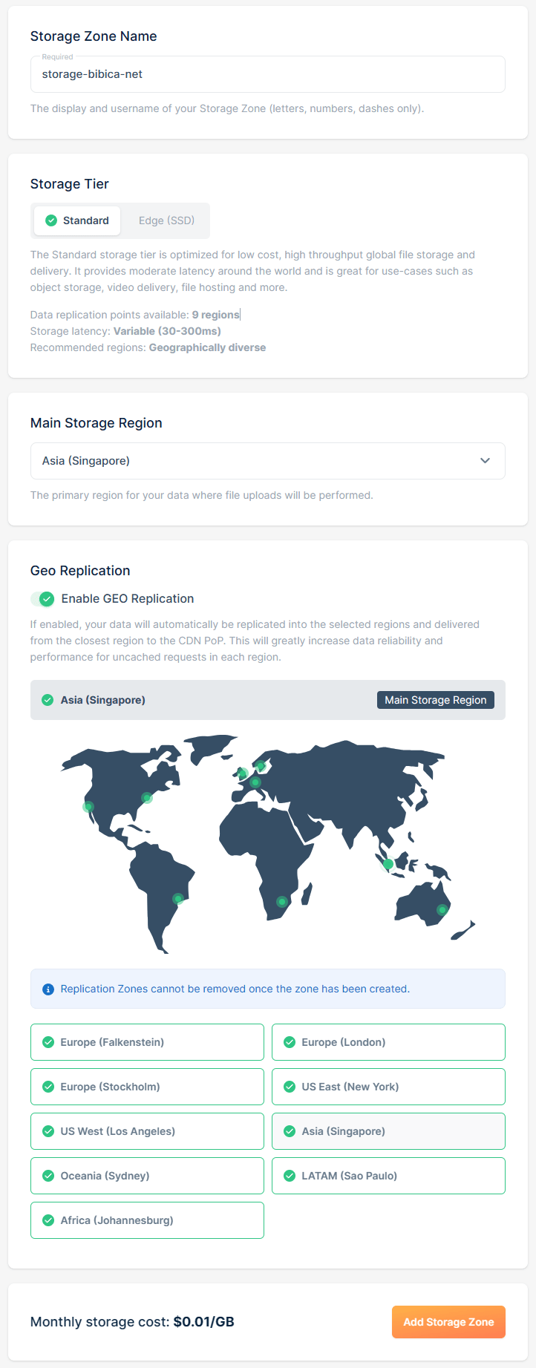
Task: Click the chevron arrow in region selector
Action: [x=485, y=461]
